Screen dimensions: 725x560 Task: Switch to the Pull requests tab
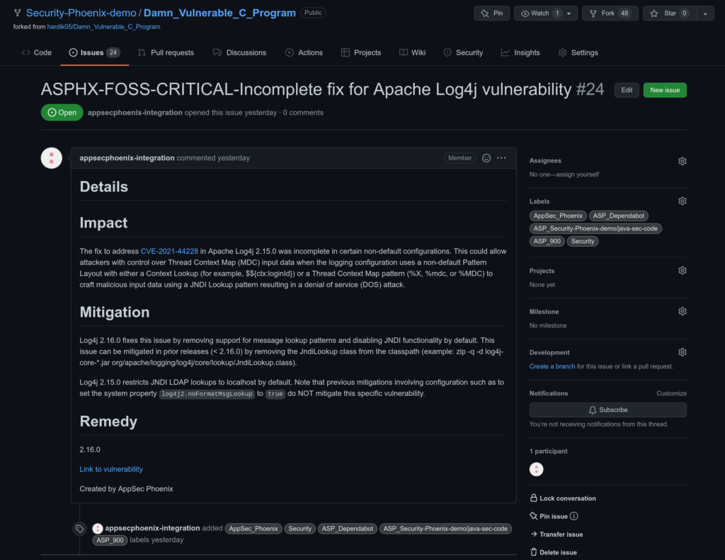166,52
